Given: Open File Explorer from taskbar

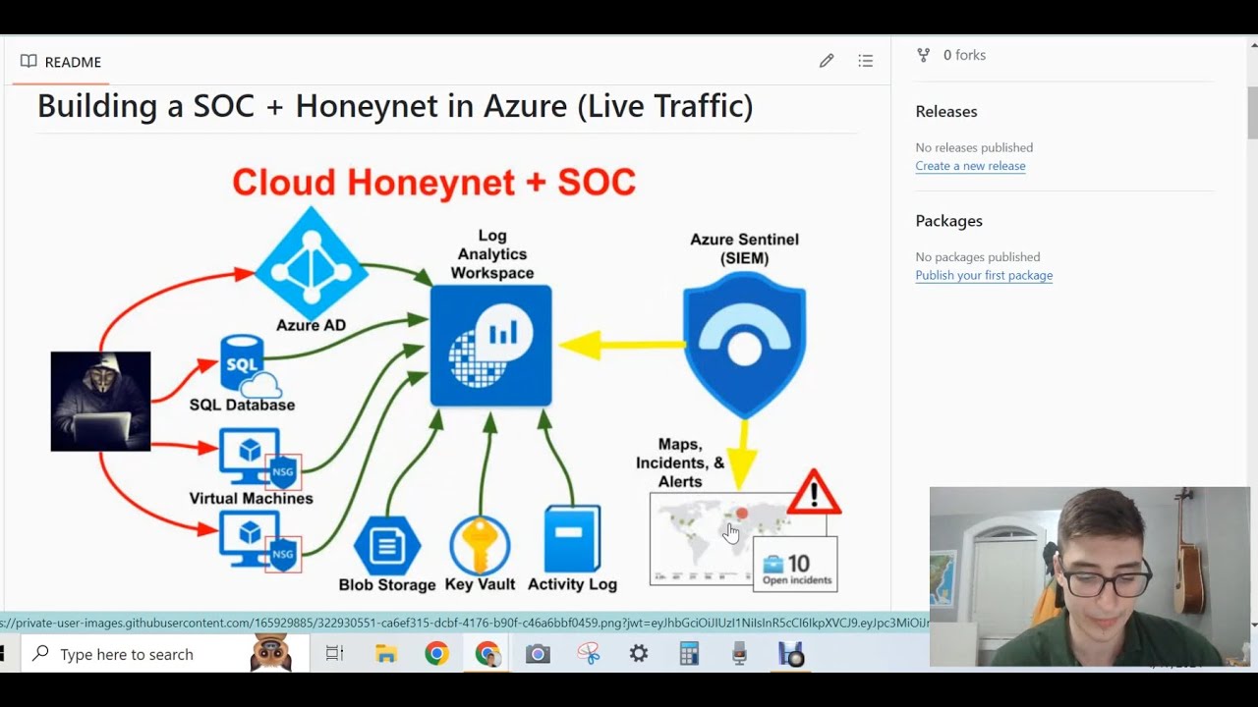Looking at the screenshot, I should (x=385, y=654).
